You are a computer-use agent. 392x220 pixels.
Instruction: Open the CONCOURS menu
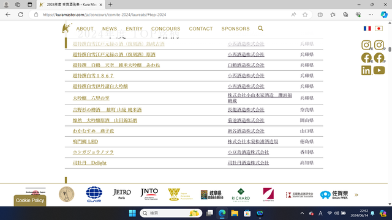pyautogui.click(x=166, y=29)
